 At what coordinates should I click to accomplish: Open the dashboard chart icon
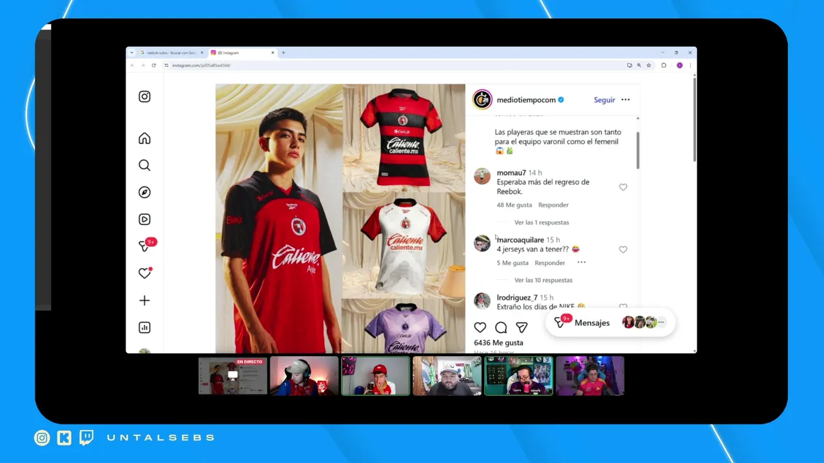pos(144,327)
